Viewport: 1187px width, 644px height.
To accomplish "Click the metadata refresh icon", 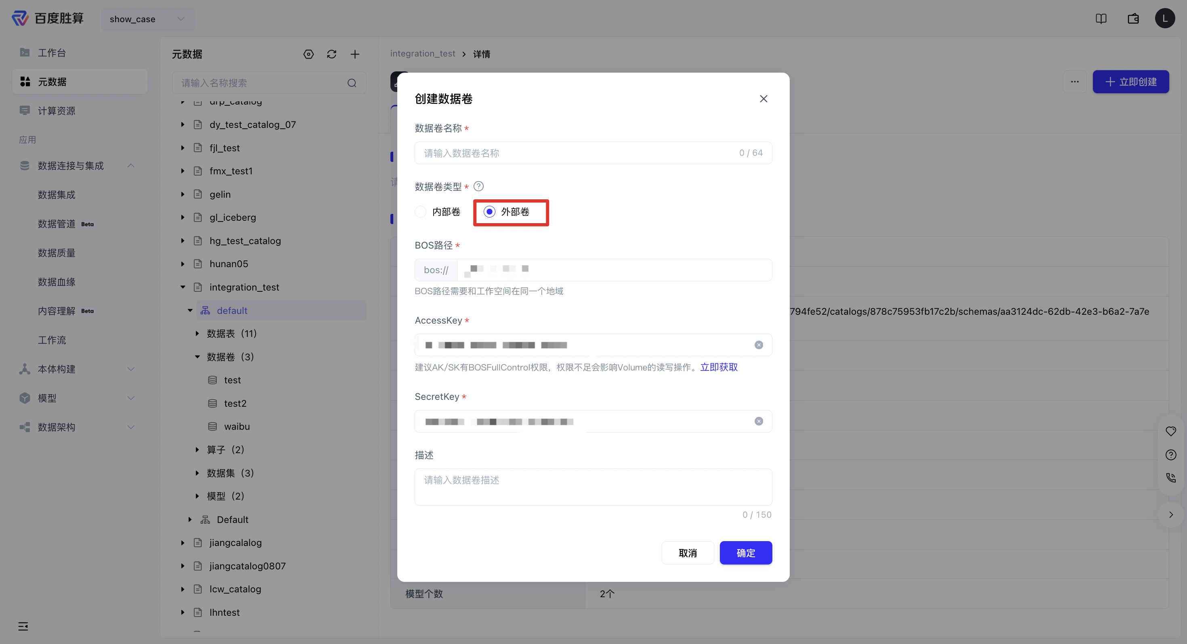I will click(x=331, y=54).
